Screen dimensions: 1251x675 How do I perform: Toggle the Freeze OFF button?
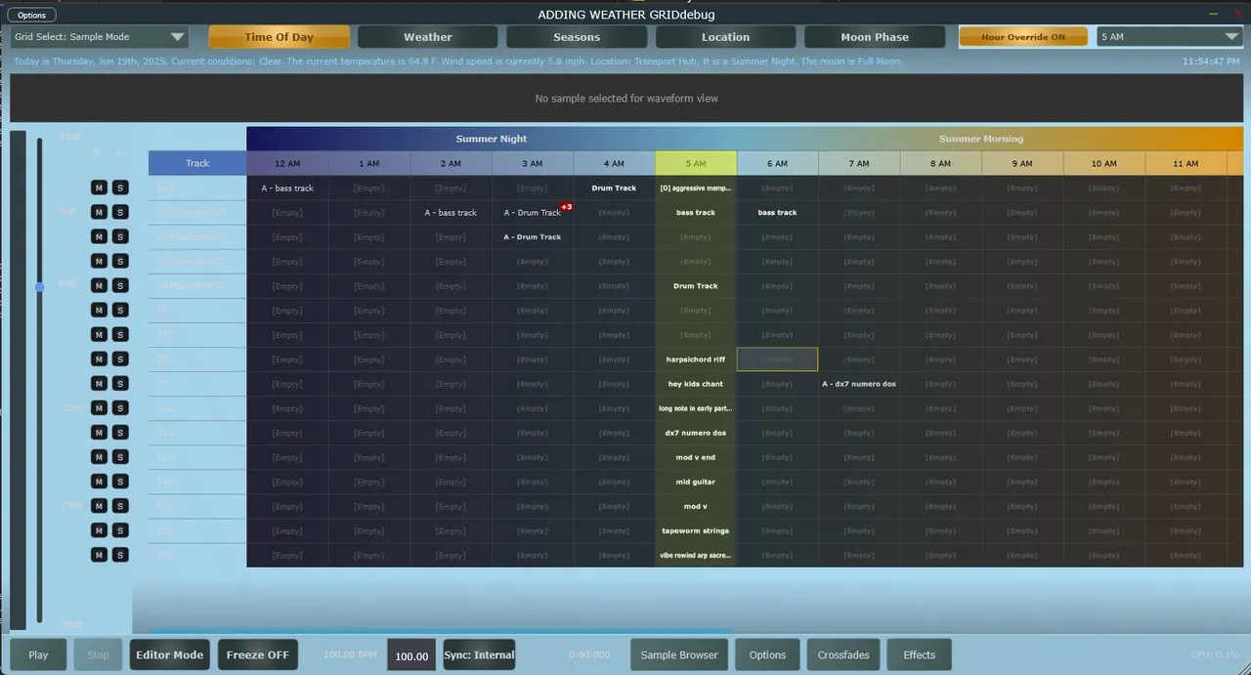257,654
